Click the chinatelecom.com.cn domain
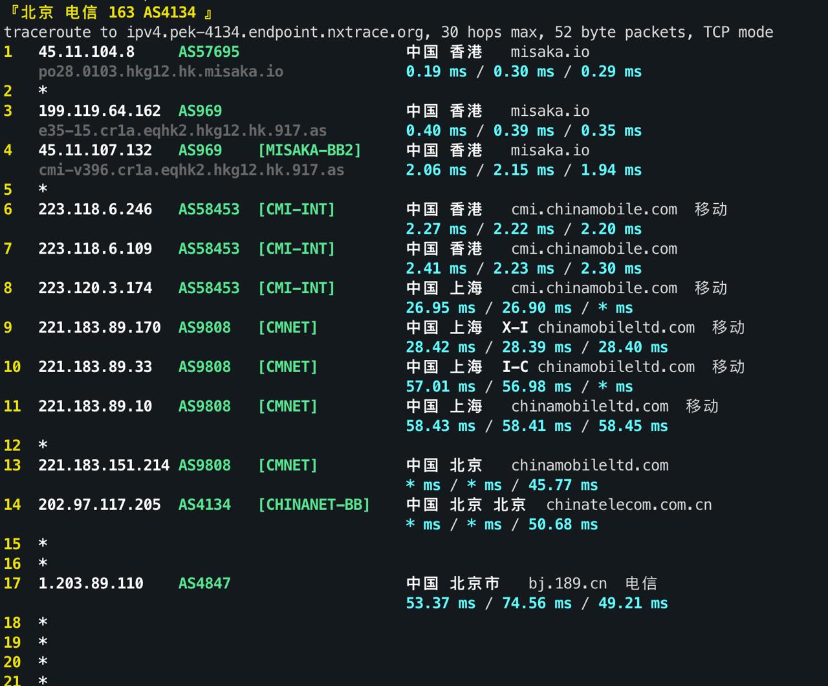 point(629,505)
